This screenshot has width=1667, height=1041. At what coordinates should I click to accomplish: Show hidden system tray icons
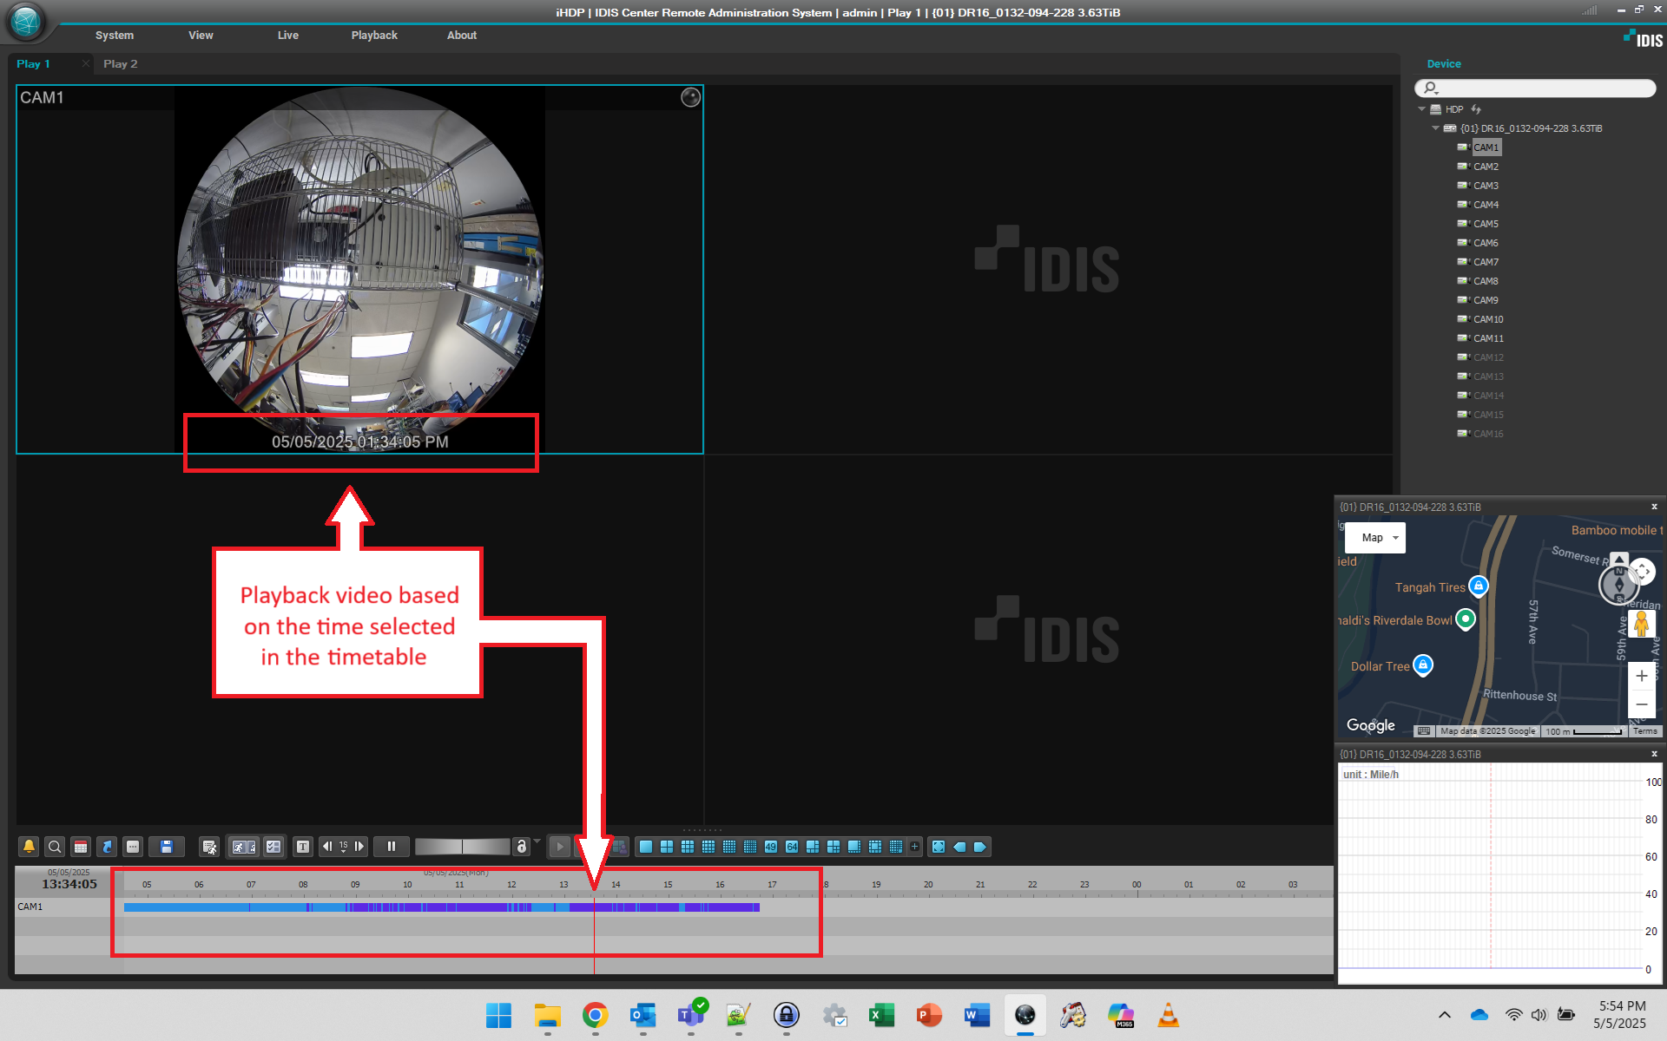tap(1445, 1015)
